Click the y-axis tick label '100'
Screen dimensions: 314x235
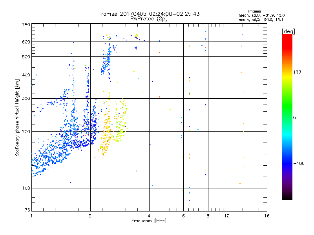[x=26, y=188]
